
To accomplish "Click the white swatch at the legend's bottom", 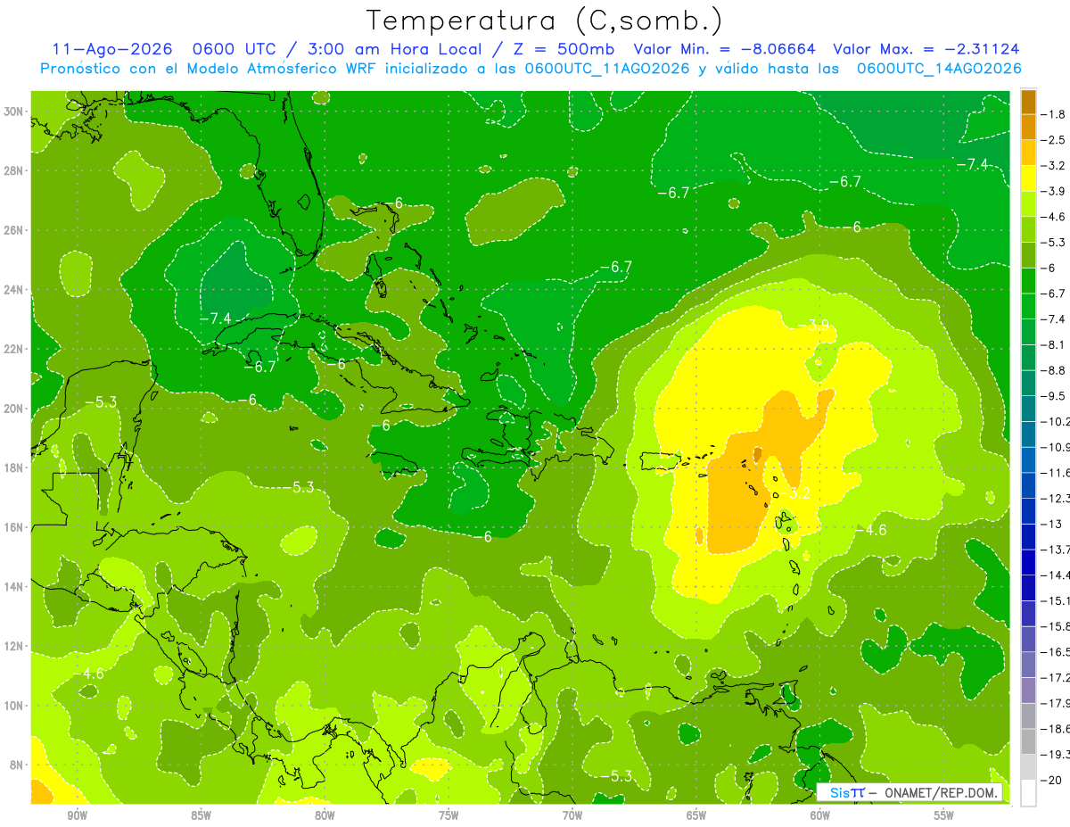I will [x=1028, y=792].
